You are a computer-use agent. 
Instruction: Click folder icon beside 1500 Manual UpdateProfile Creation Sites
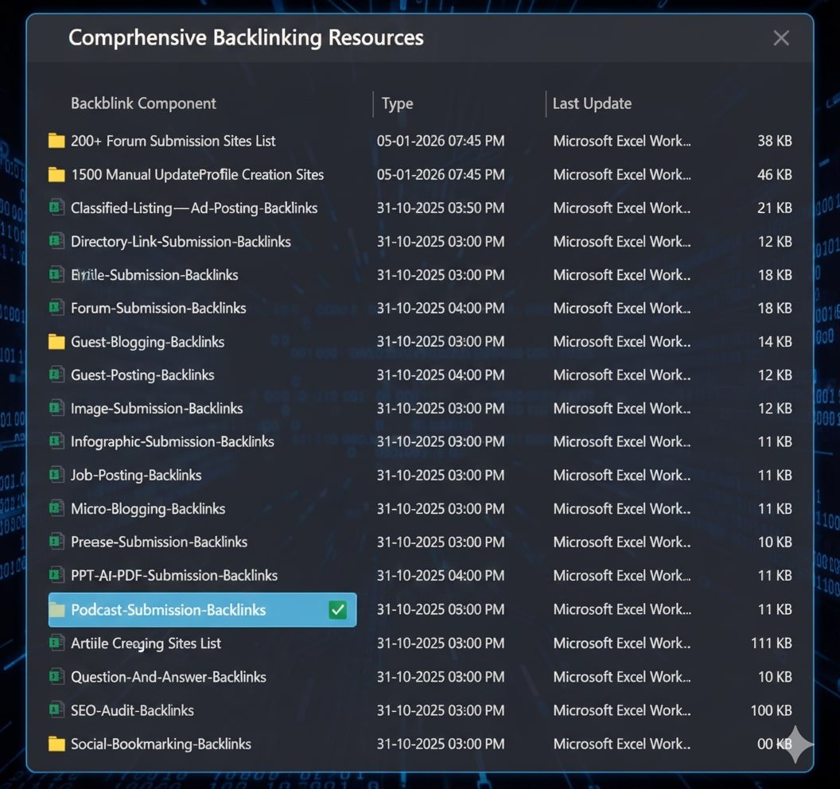point(56,175)
